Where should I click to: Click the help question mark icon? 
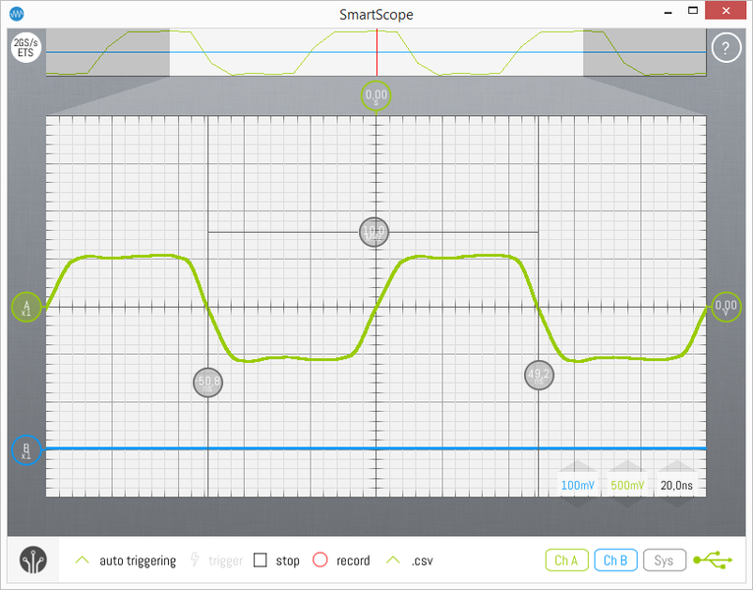tap(725, 48)
